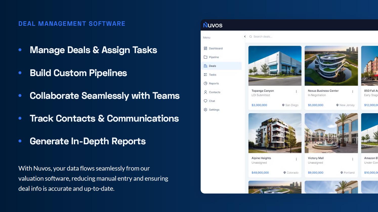Open the Settings gear icon
This screenshot has height=212, width=378.
click(x=205, y=110)
